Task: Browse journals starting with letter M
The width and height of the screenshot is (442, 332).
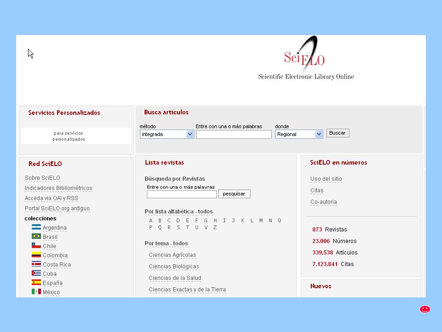Action: click(261, 220)
